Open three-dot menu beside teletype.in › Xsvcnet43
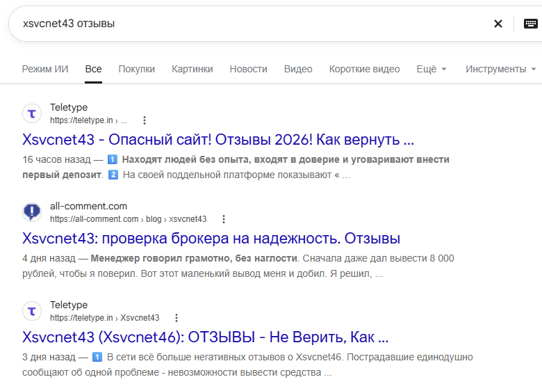 pyautogui.click(x=176, y=318)
